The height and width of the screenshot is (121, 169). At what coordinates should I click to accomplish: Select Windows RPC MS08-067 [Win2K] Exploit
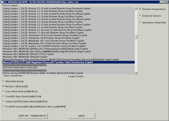point(68,57)
